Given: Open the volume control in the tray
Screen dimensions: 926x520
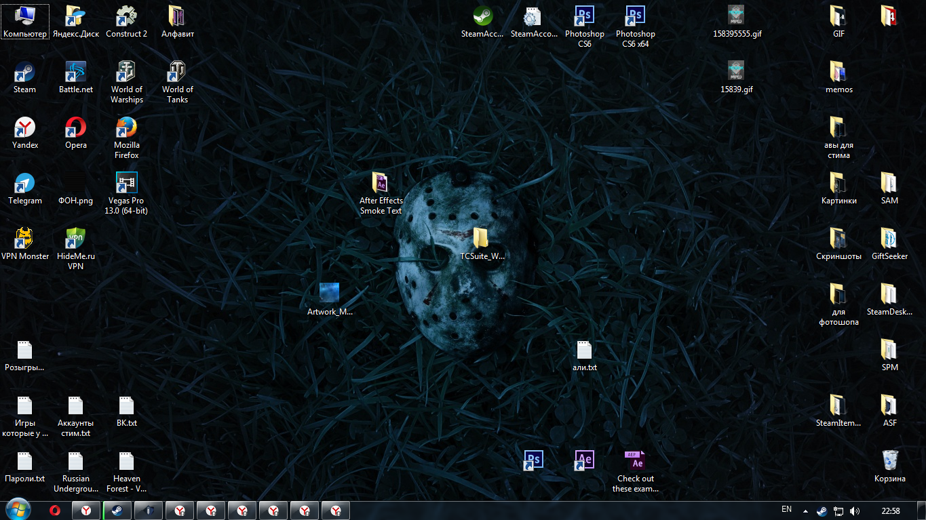Looking at the screenshot, I should tap(854, 511).
